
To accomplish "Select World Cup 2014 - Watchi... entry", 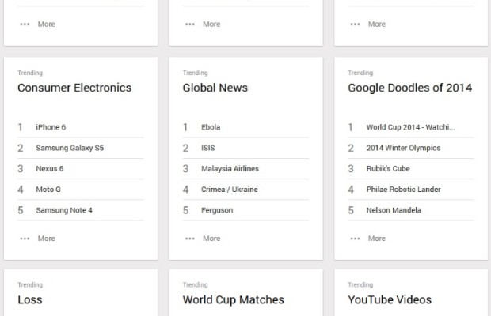I will pyautogui.click(x=411, y=127).
